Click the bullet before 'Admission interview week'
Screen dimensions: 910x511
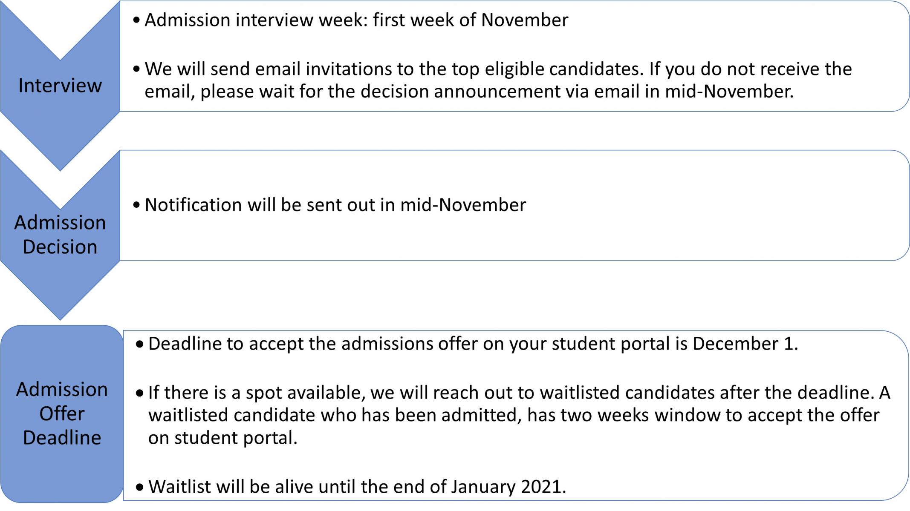pyautogui.click(x=136, y=20)
